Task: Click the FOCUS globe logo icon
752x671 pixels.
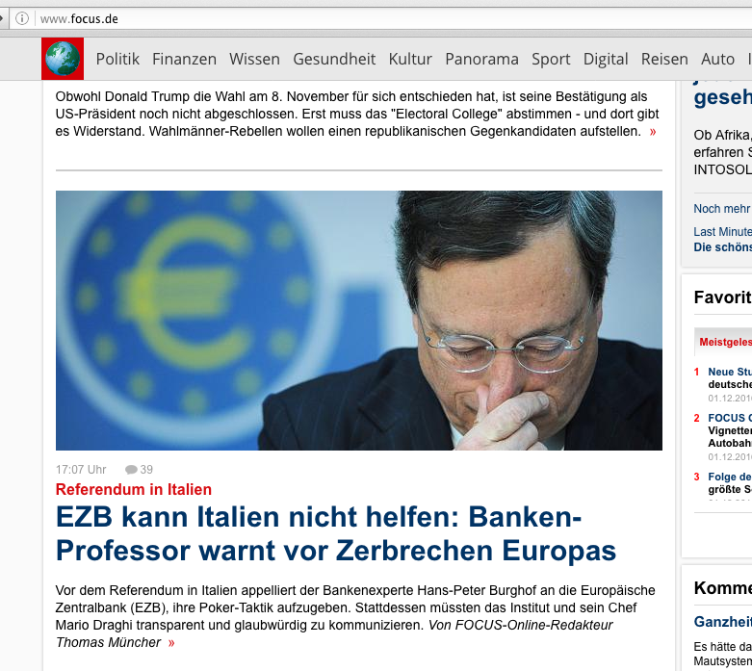Action: pyautogui.click(x=63, y=59)
